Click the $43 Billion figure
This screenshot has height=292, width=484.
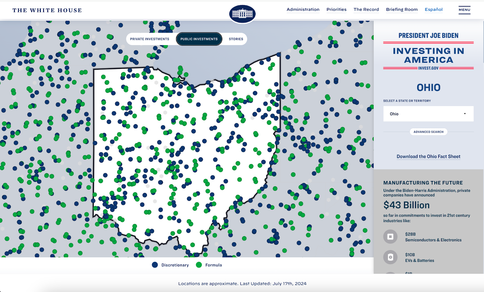pos(406,205)
